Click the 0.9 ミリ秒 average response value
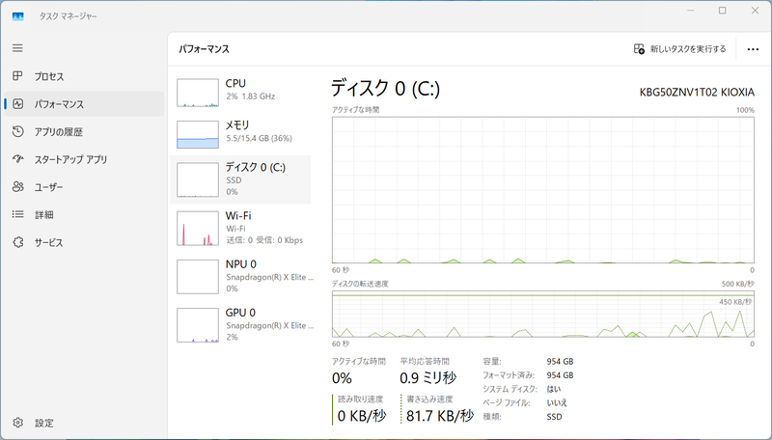Screen dimensions: 772x440 (x=427, y=378)
